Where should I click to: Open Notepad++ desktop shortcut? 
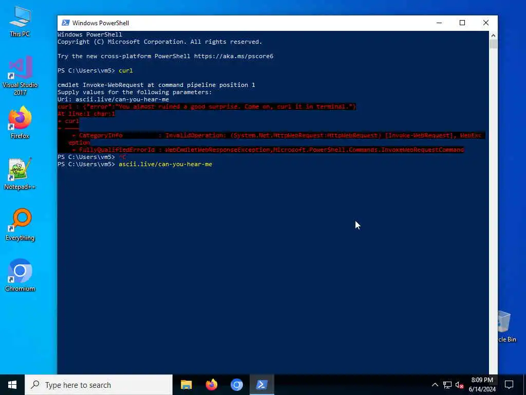pyautogui.click(x=20, y=174)
